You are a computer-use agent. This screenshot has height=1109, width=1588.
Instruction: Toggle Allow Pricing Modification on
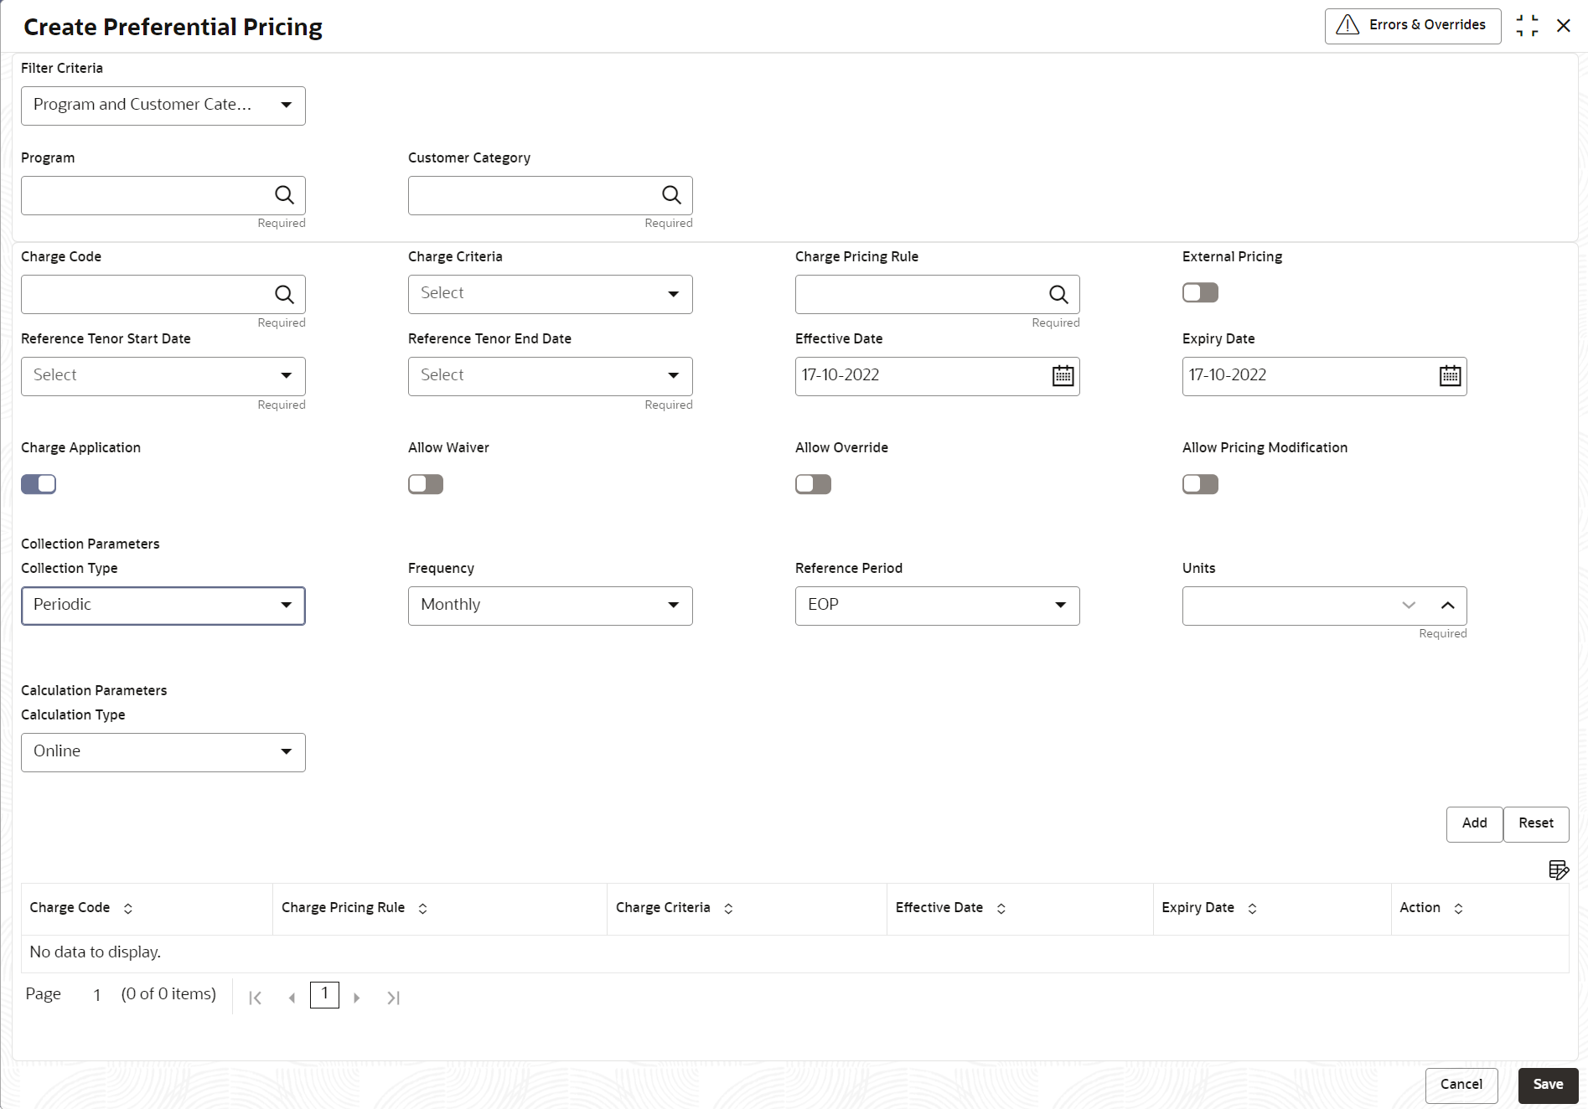[x=1200, y=484]
